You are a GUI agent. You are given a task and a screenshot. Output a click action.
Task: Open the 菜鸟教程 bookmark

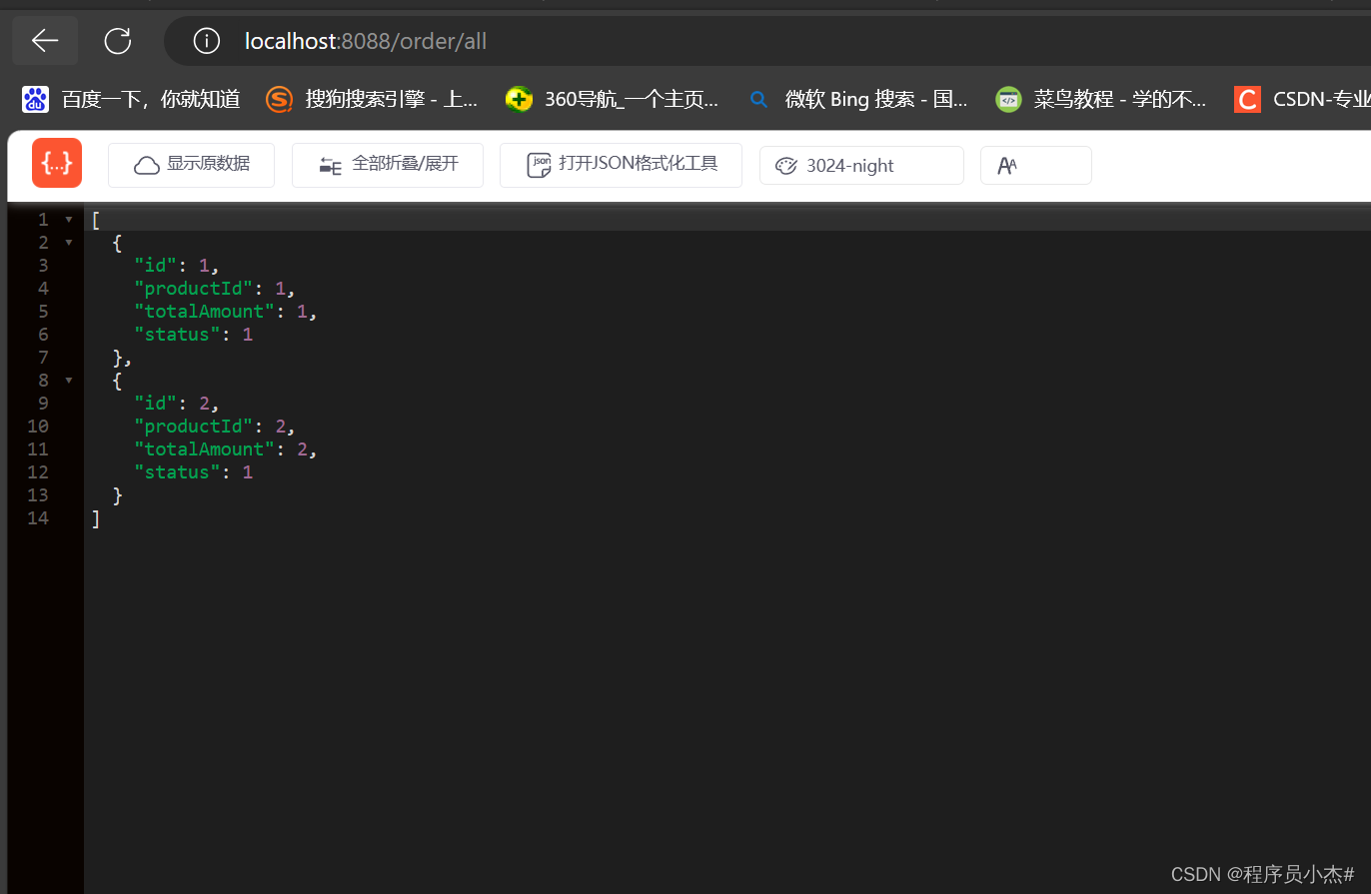click(x=1100, y=99)
